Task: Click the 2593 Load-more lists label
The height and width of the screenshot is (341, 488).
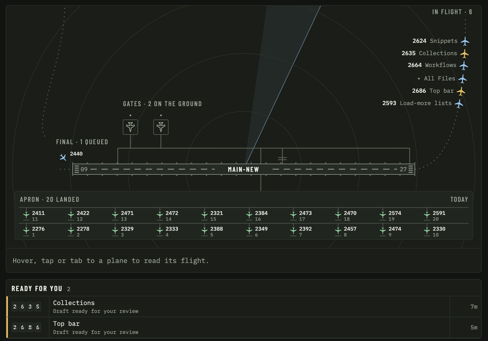Action: click(x=417, y=103)
